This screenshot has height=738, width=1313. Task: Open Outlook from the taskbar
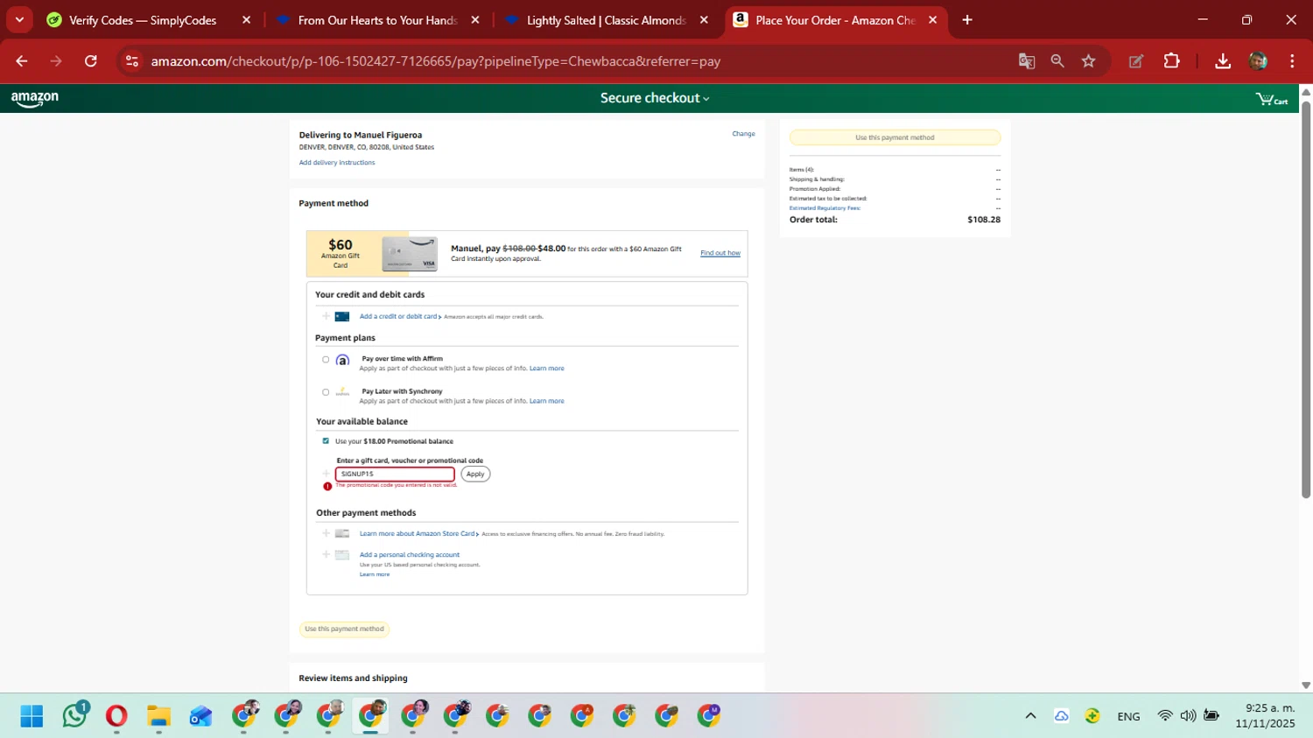(200, 716)
